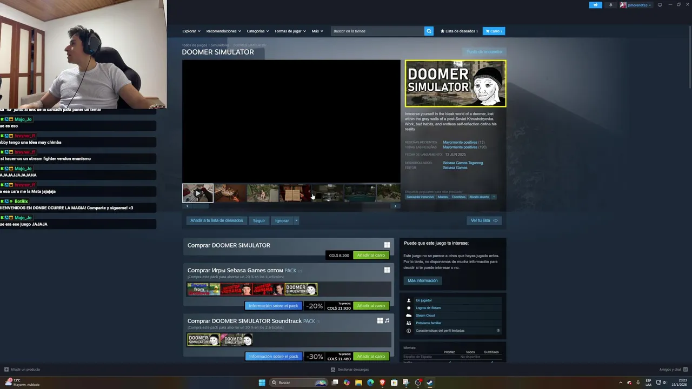692x389 pixels.
Task: Click the first pack item thumbnail in Sebasa bundle
Action: click(x=203, y=289)
